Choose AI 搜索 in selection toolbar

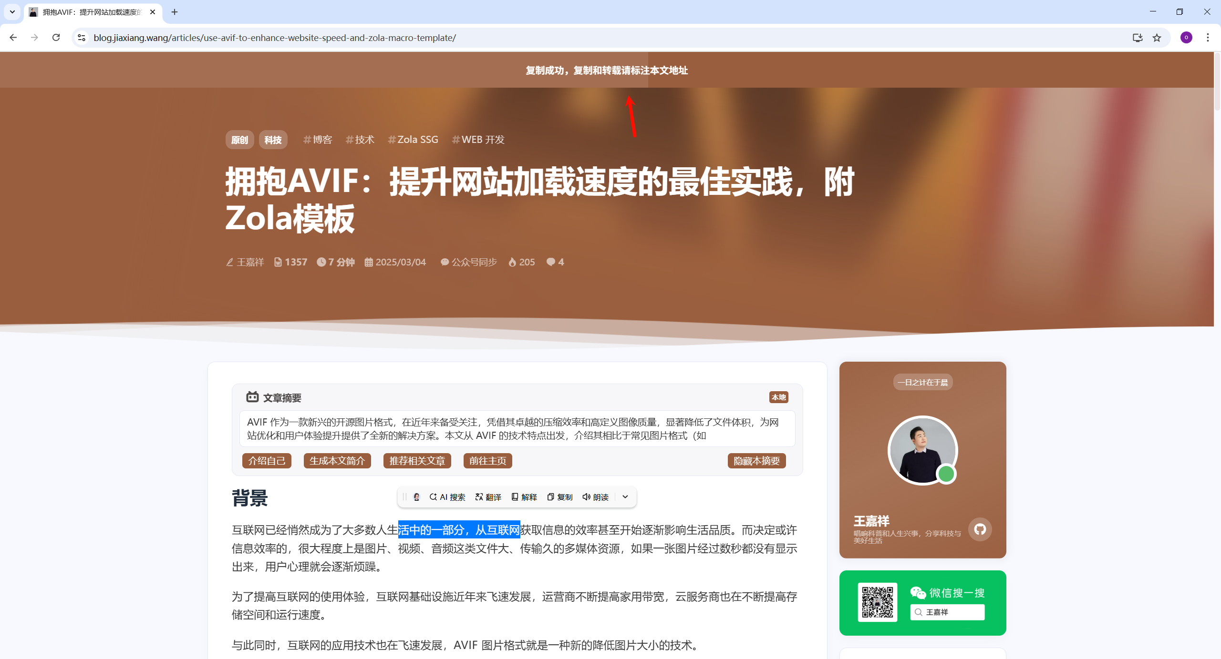[x=447, y=497]
